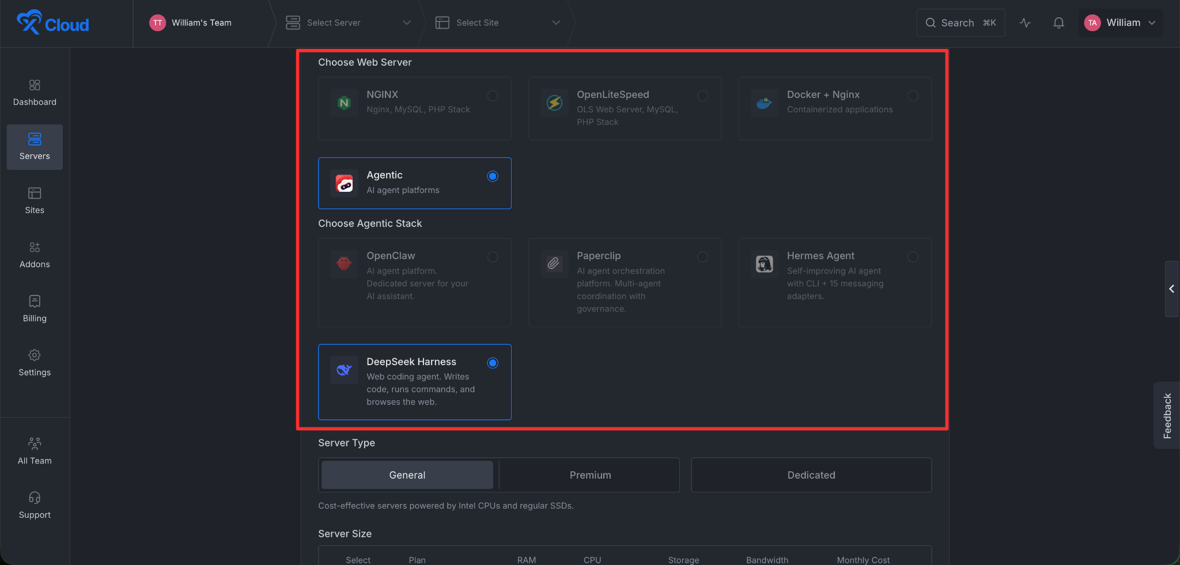Click the Hermes Agent icon
The image size is (1180, 565).
[765, 264]
